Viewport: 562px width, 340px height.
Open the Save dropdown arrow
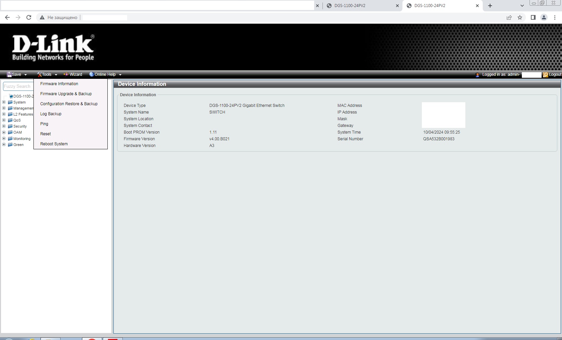tap(25, 75)
